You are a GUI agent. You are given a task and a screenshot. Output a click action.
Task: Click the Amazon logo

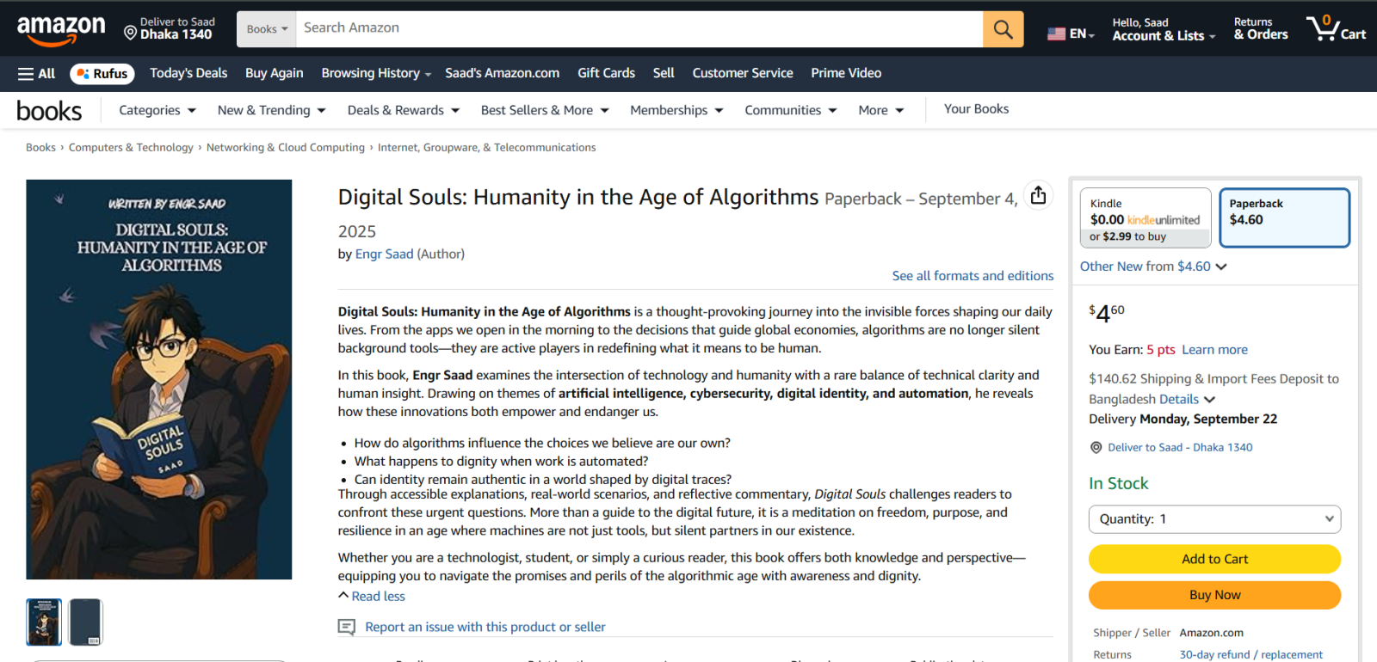61,29
